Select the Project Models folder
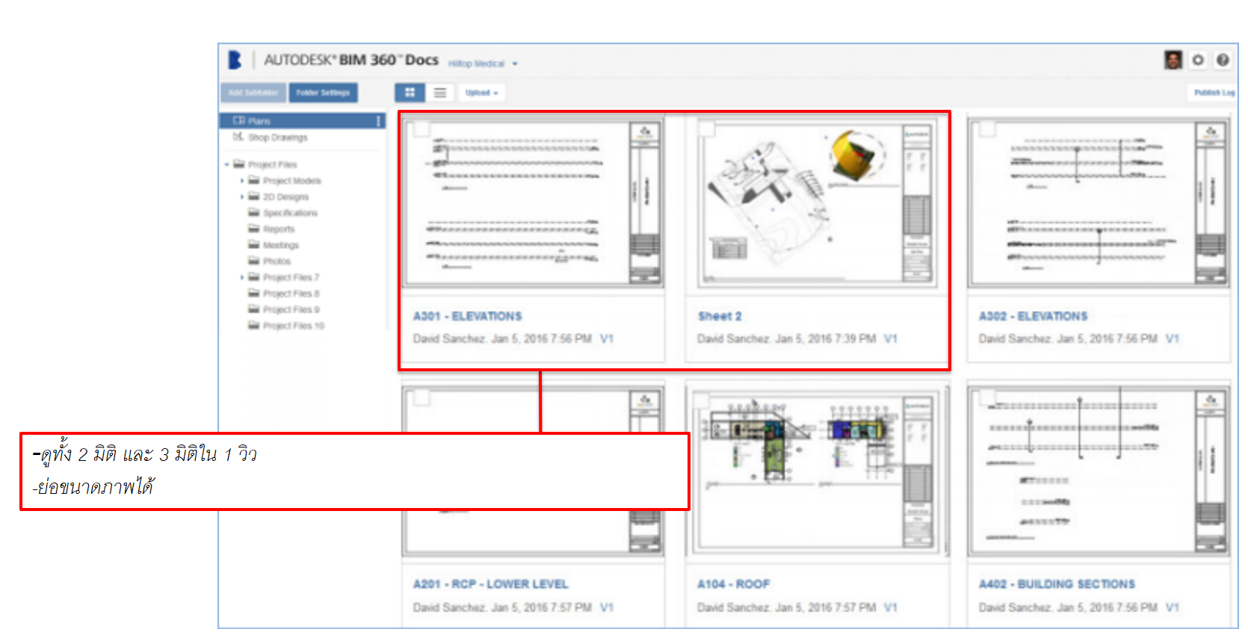 pyautogui.click(x=292, y=181)
